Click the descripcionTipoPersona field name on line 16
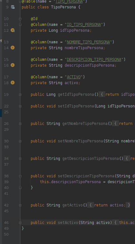The width and height of the screenshot is (135, 244). point(89,65)
